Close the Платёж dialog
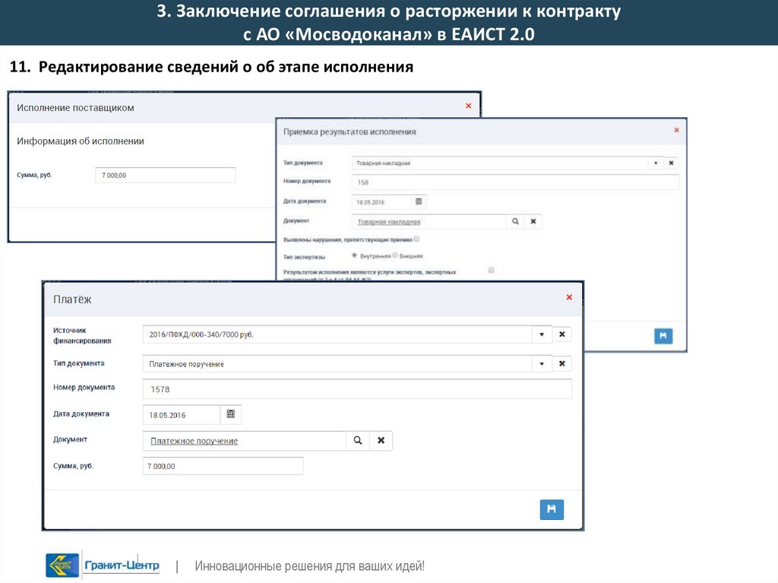Image resolution: width=778 pixels, height=583 pixels. pyautogui.click(x=569, y=297)
